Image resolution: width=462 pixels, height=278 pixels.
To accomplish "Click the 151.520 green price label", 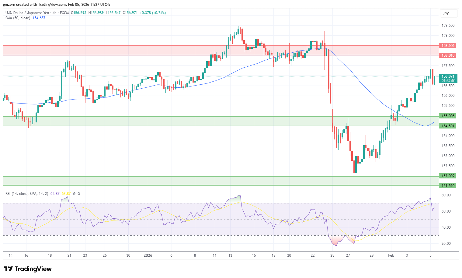I will click(448, 186).
